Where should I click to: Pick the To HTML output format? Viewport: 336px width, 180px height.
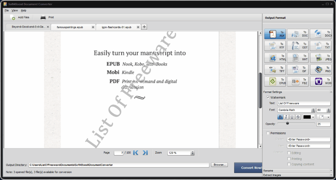(x=275, y=58)
